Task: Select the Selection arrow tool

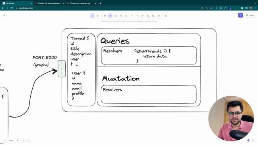Action: (x=110, y=16)
